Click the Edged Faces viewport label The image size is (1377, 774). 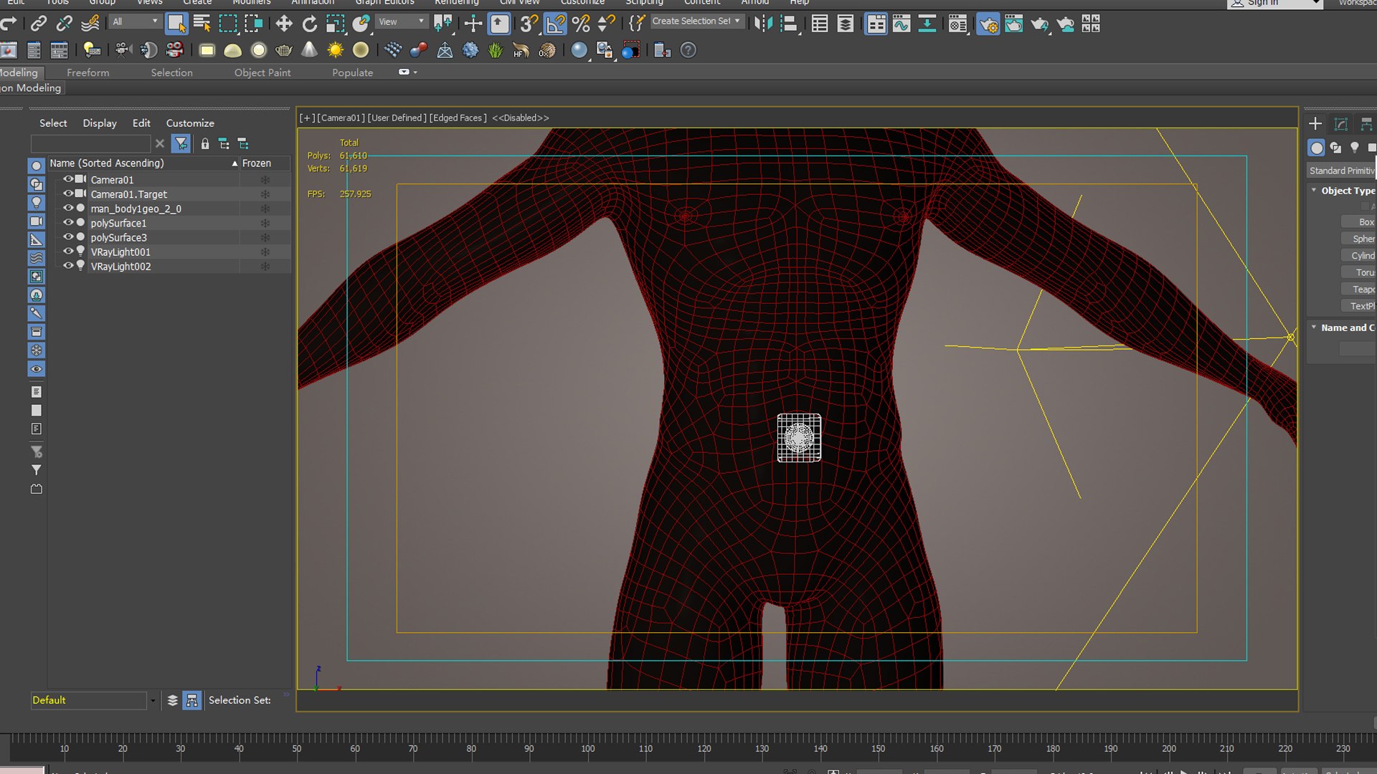458,118
